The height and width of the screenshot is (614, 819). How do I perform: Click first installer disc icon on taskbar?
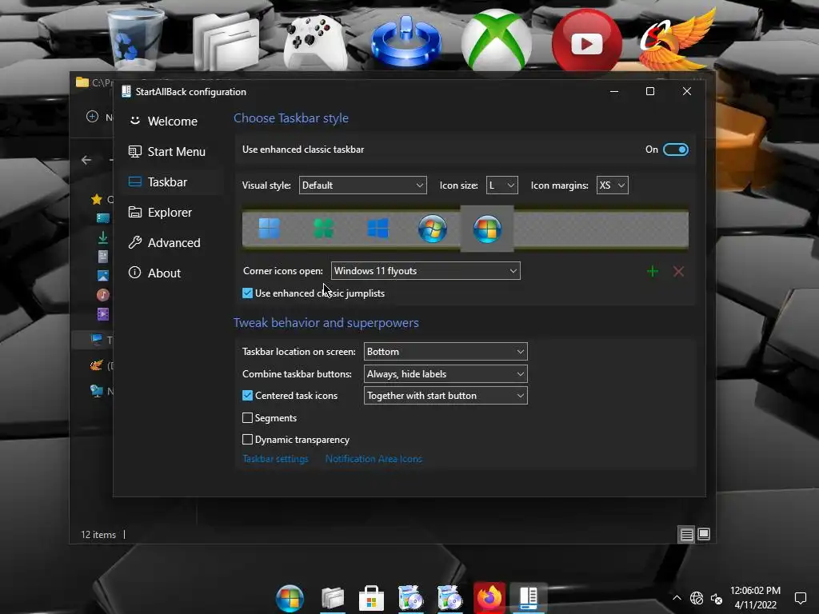click(410, 598)
